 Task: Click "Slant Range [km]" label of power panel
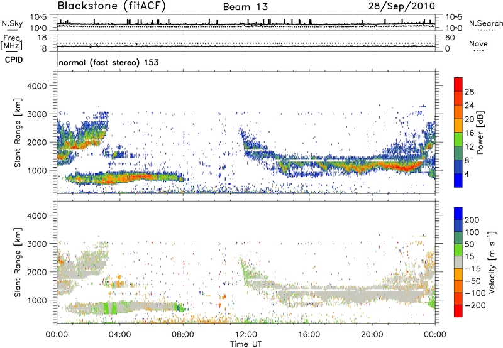(18, 133)
